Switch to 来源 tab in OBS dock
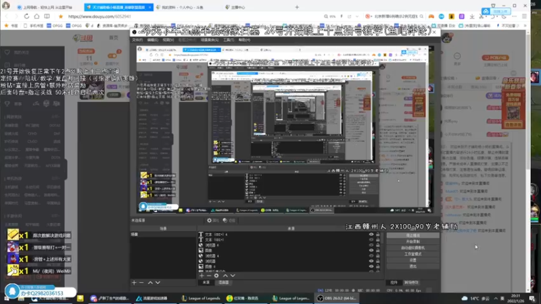Image resolution: width=541 pixels, height=304 pixels. point(206,282)
